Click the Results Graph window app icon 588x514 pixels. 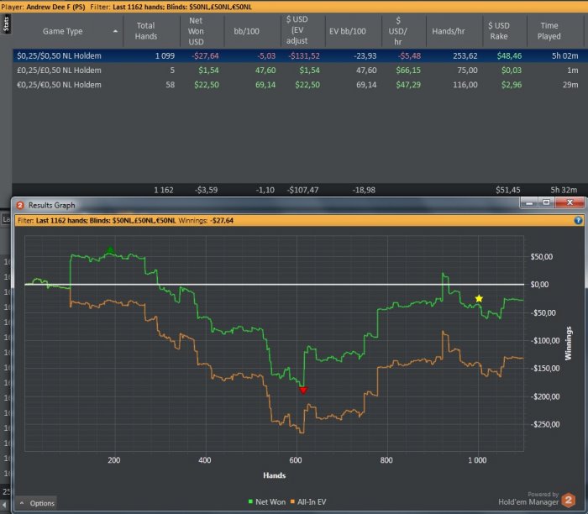coord(20,205)
